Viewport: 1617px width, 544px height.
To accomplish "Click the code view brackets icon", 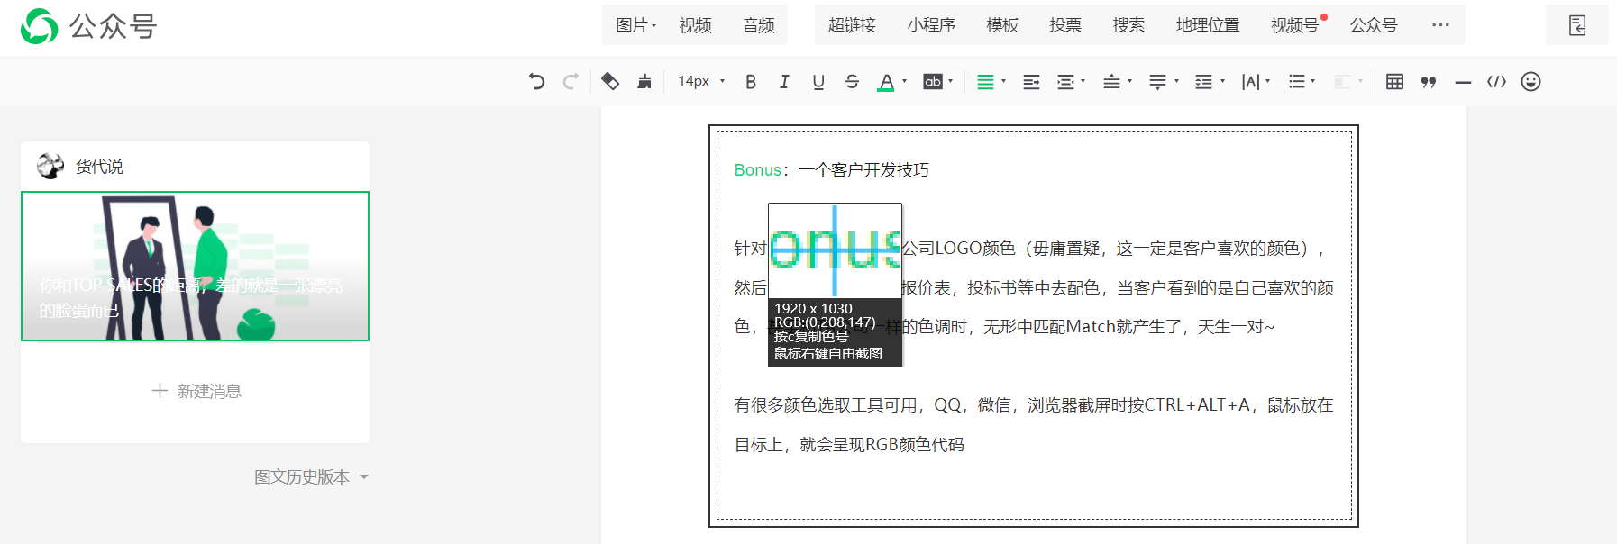I will pos(1496,82).
